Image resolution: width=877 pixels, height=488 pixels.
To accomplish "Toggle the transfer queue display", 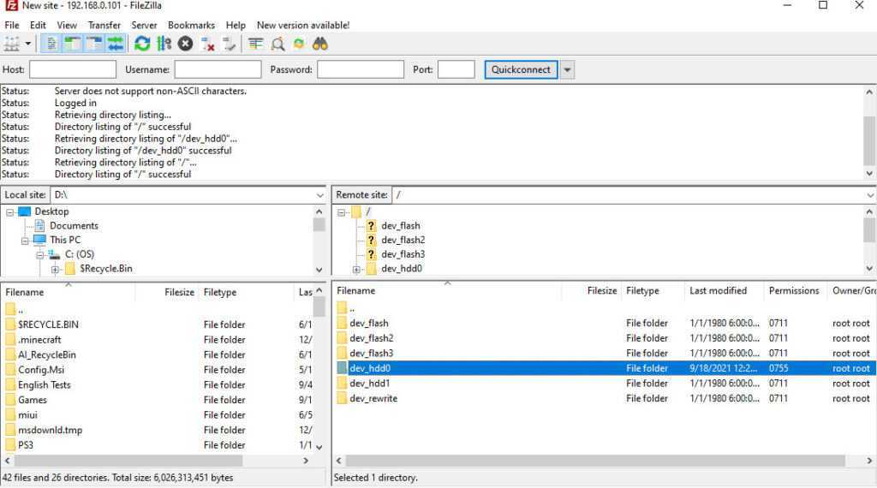I will coord(115,44).
